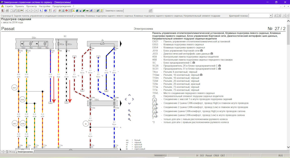The height and width of the screenshot is (158, 290).
Task: Open the Предупреждения menu
Action: [62, 6]
